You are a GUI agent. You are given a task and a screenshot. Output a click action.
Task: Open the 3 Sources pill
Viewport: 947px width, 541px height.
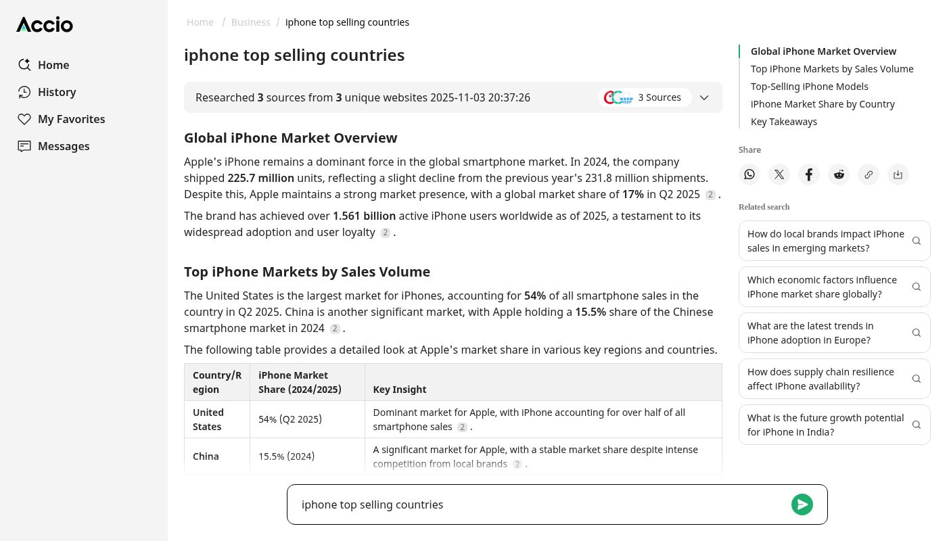coord(645,97)
